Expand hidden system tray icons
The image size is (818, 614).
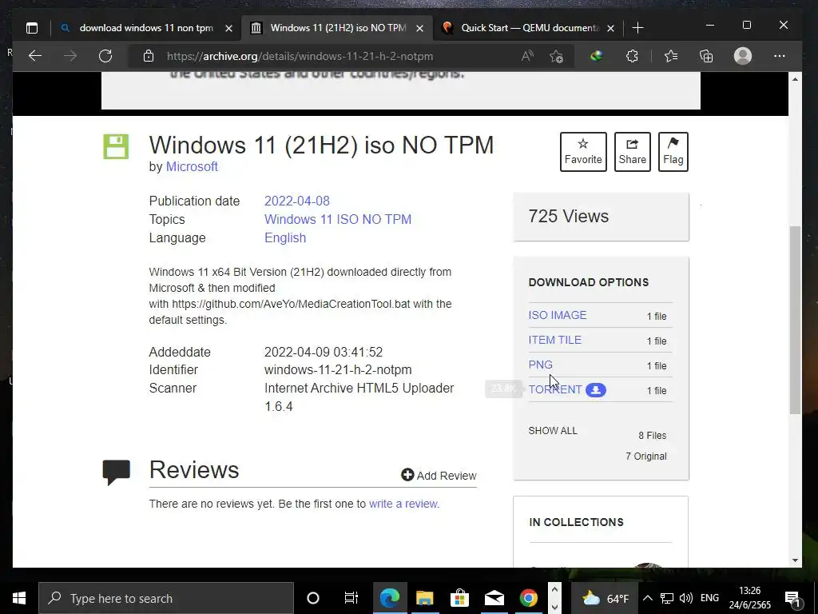tap(647, 598)
